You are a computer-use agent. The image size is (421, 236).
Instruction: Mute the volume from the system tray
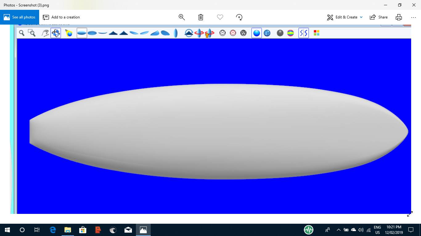pyautogui.click(x=361, y=230)
